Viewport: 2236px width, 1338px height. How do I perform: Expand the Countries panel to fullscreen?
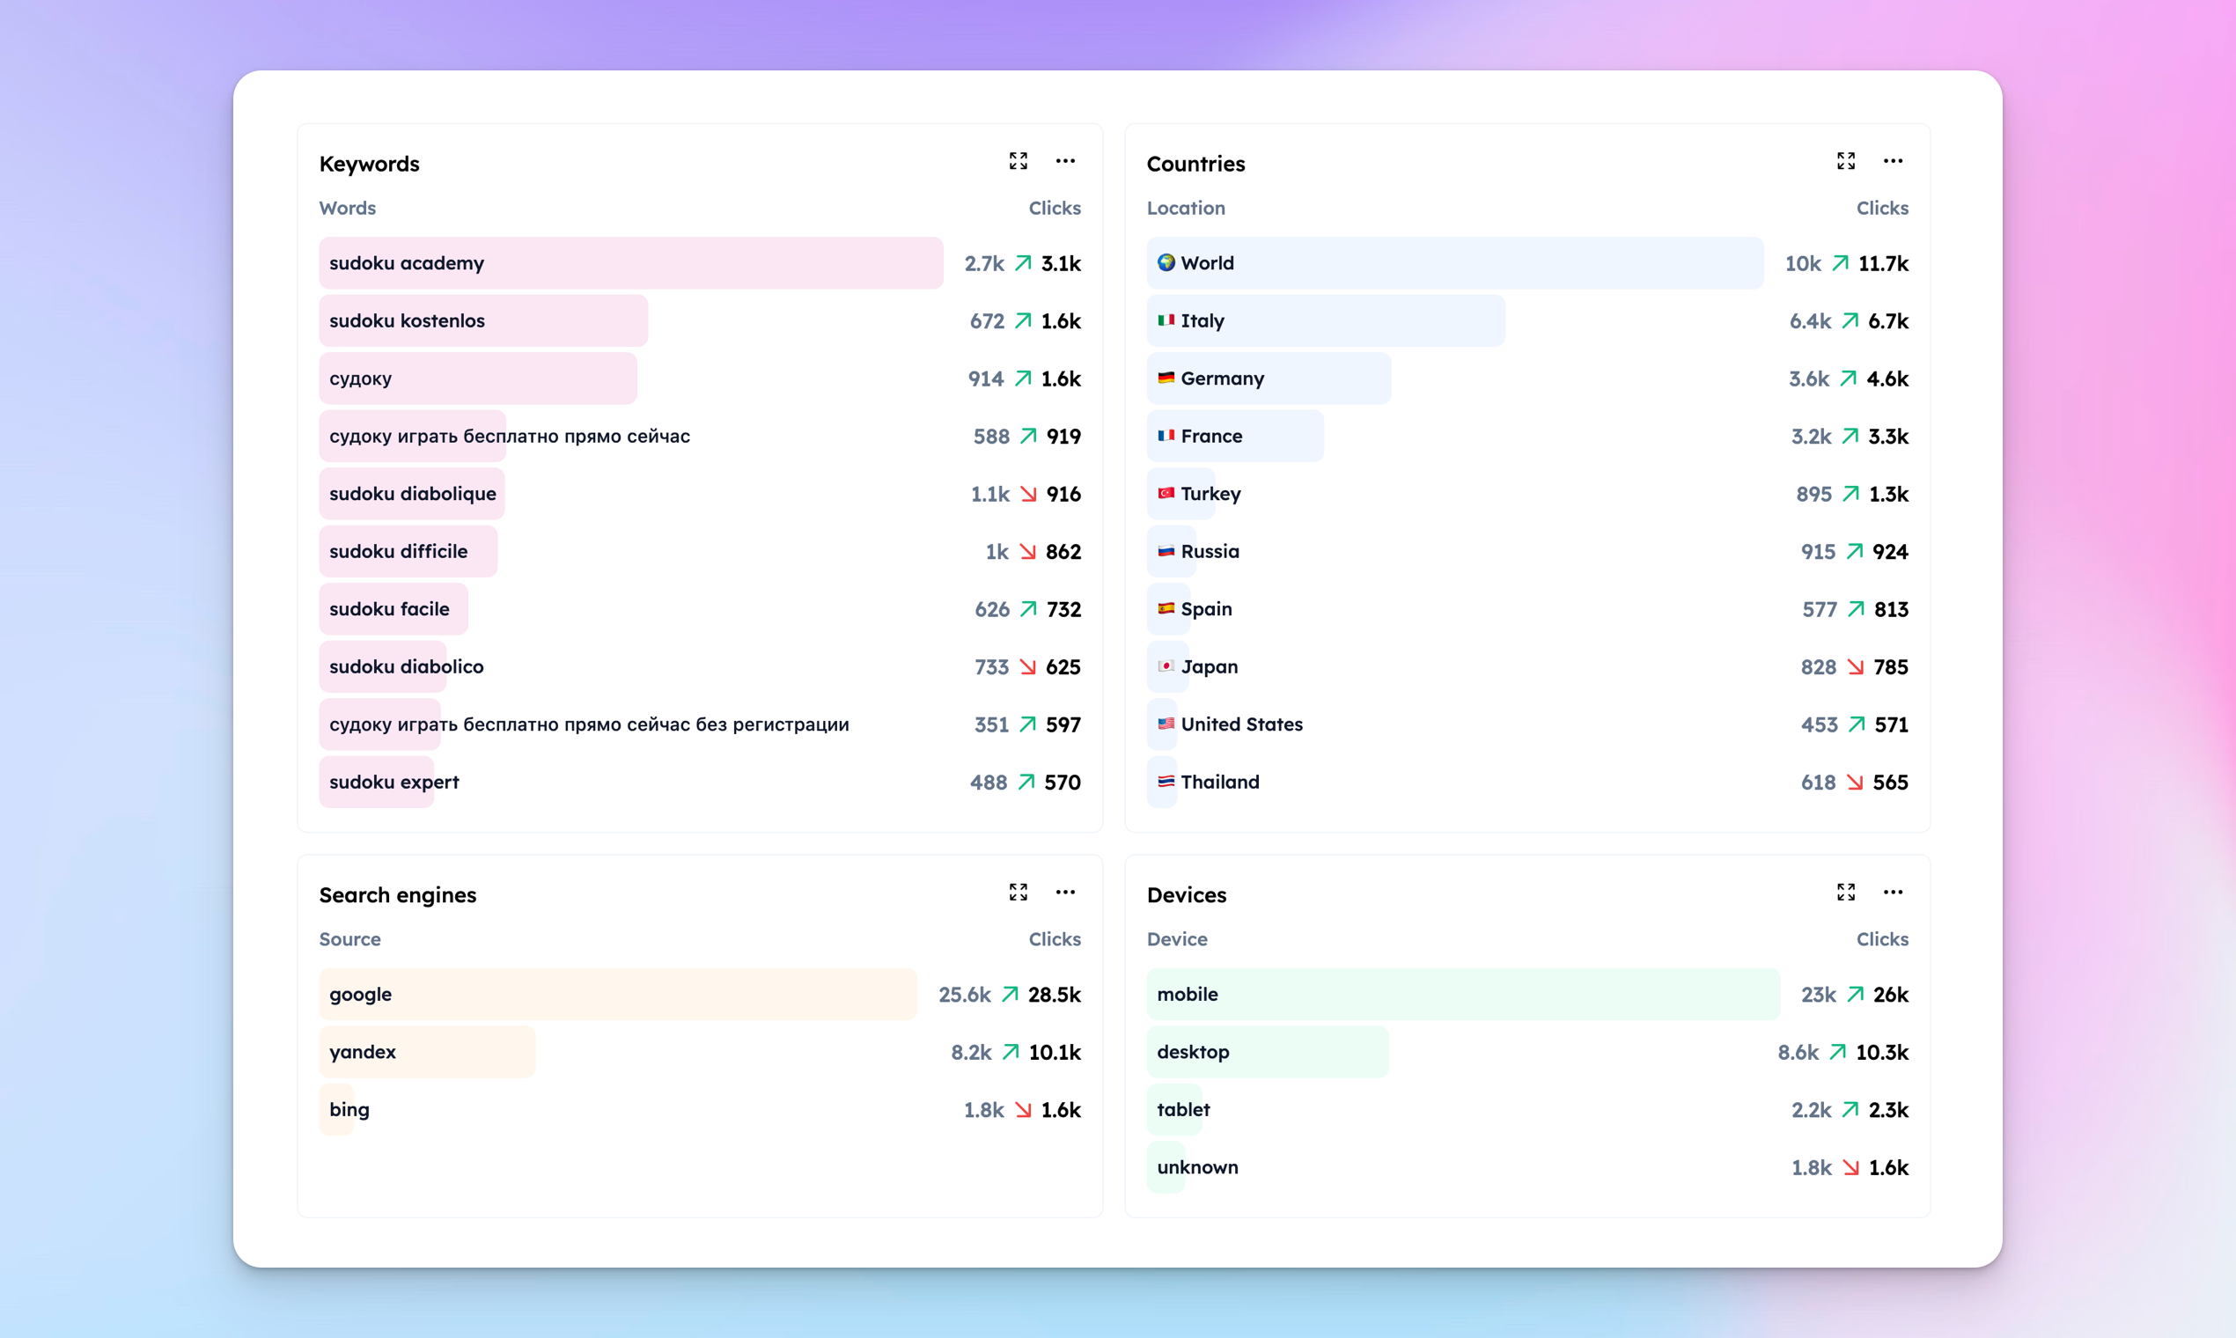coord(1846,161)
